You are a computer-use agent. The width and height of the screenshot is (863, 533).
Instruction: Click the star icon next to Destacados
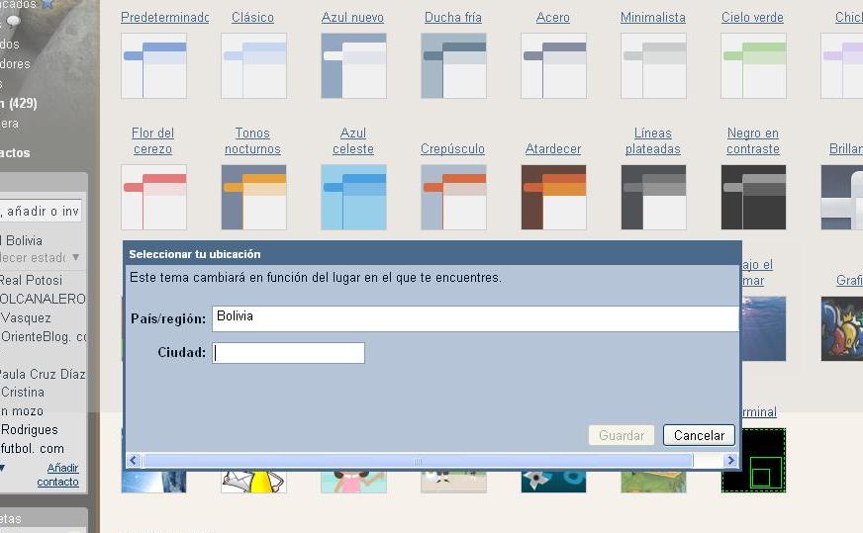[x=48, y=4]
